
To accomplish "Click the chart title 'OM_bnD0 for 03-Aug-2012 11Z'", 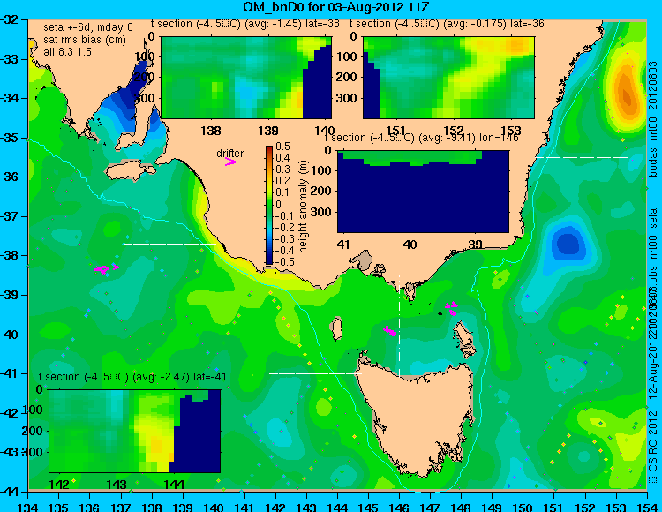I will coord(336,7).
